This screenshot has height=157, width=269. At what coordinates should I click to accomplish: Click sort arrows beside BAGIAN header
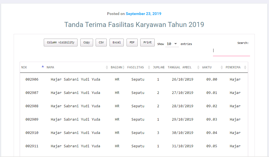tap(123, 68)
